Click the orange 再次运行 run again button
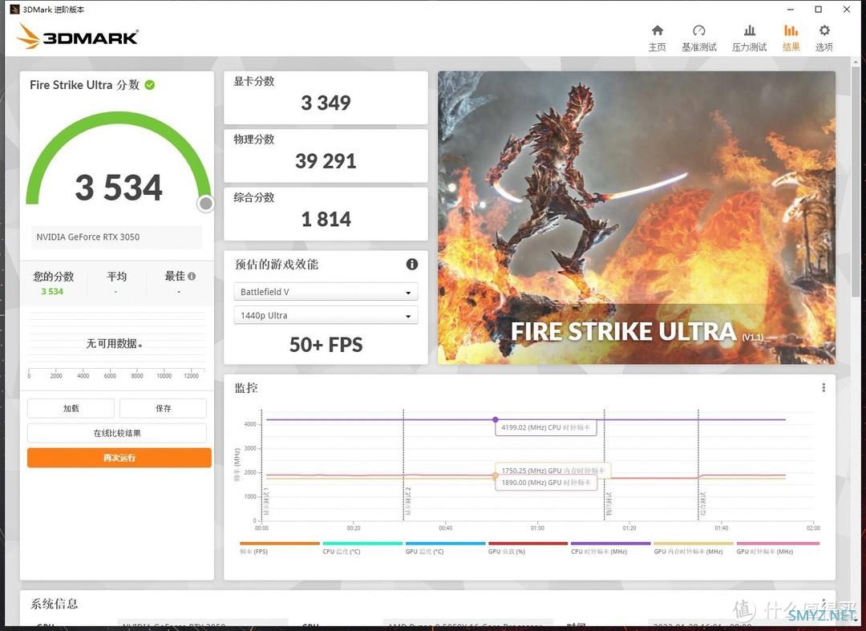This screenshot has width=866, height=631. point(119,458)
